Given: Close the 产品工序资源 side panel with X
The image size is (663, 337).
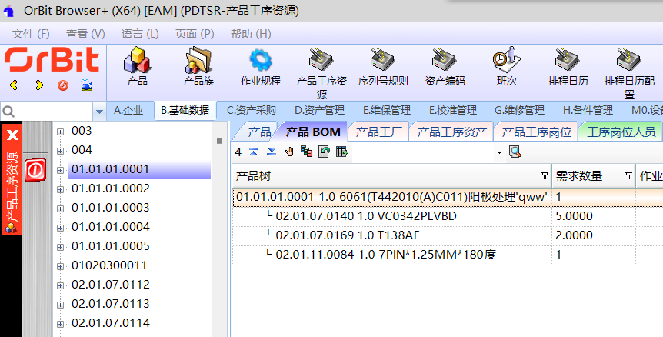Looking at the screenshot, I should pyautogui.click(x=12, y=135).
